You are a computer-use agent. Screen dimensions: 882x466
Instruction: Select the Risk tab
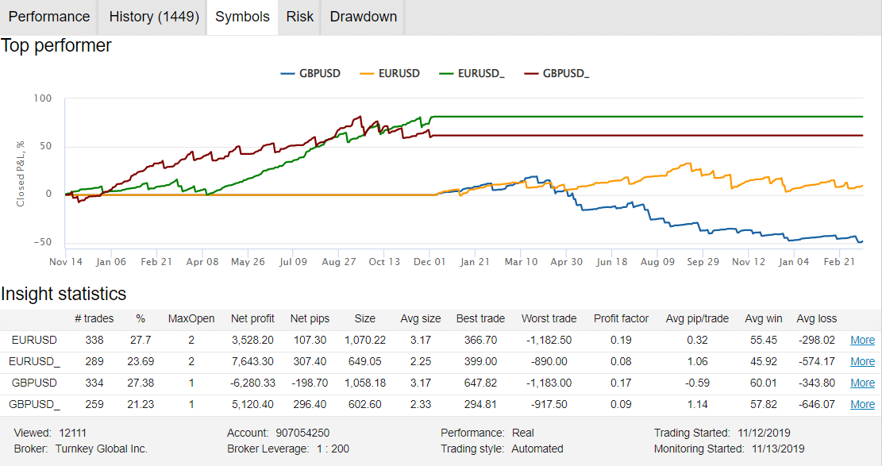(298, 17)
